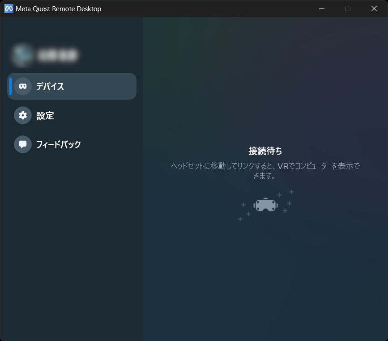This screenshot has height=341, width=388.
Task: Switch to the フィードバック section
Action: point(58,144)
